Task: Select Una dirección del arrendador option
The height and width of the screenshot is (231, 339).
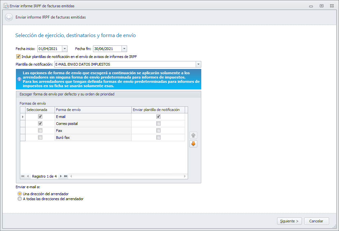Action: [x=20, y=194]
